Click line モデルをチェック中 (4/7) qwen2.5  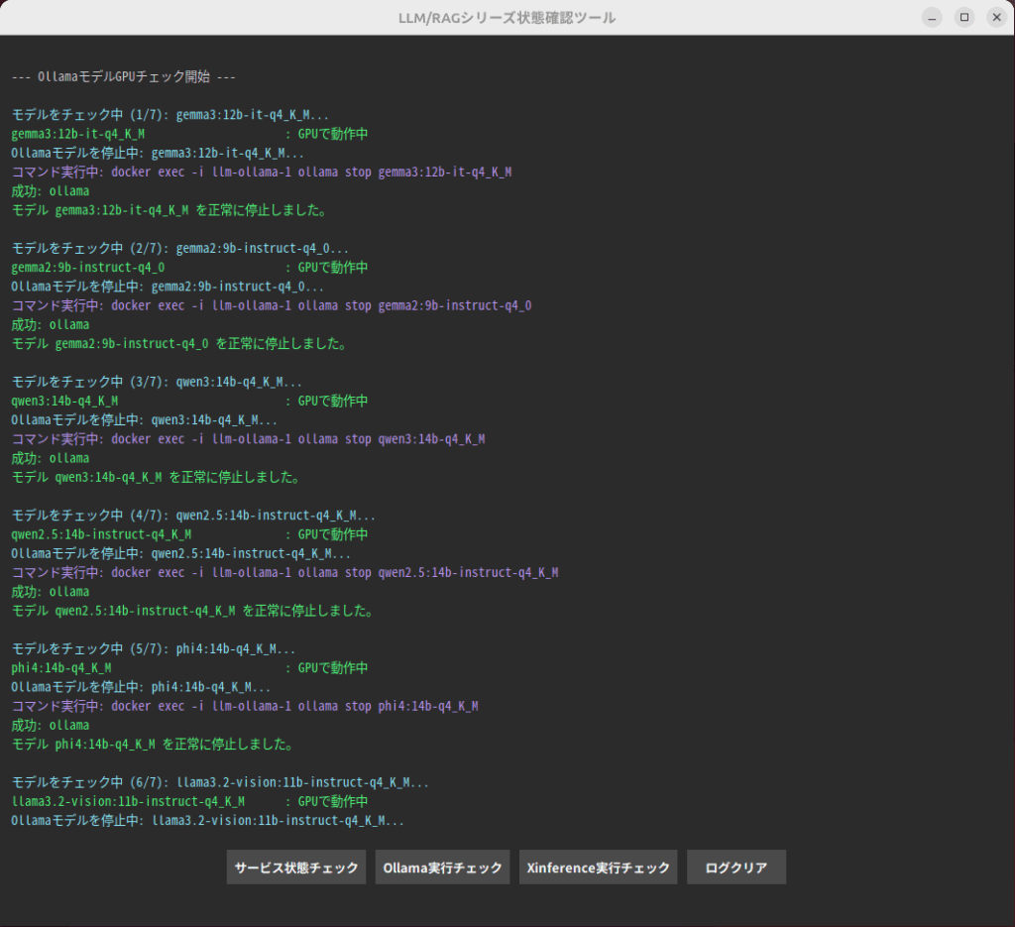click(193, 515)
